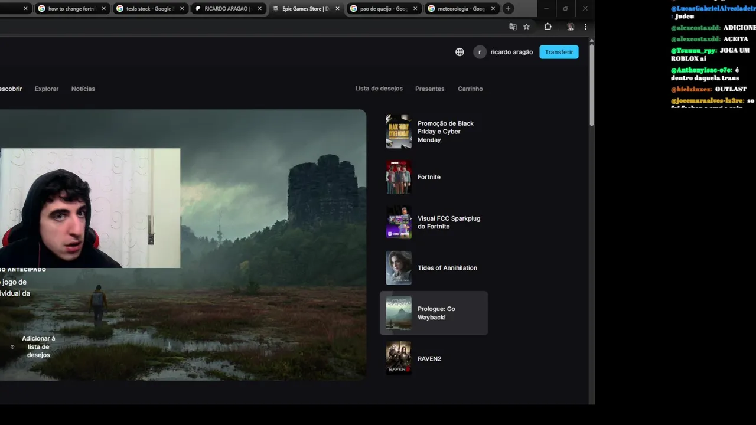Image resolution: width=756 pixels, height=425 pixels.
Task: Click the Prologue: Go Wayback! thumbnail
Action: (x=399, y=313)
